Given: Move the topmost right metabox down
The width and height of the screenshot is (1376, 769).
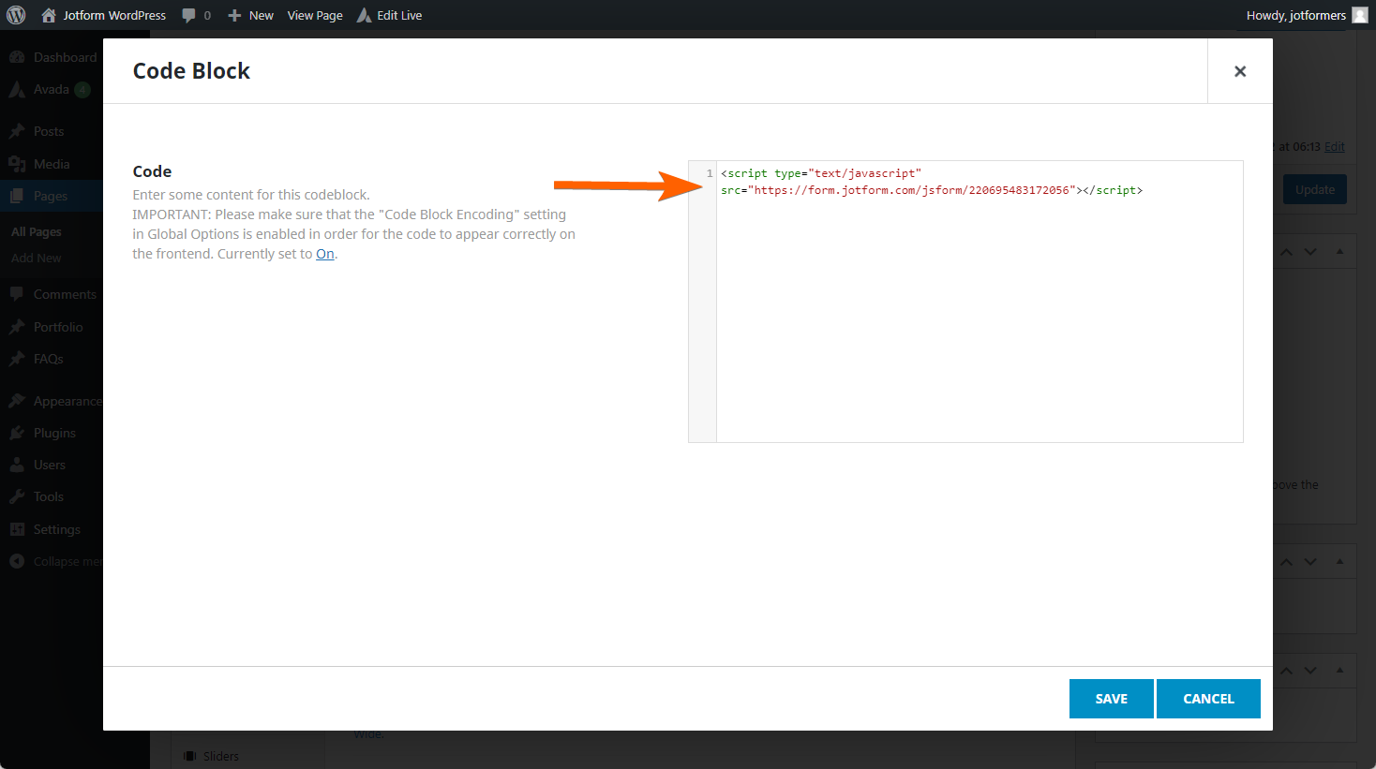Looking at the screenshot, I should 1310,252.
